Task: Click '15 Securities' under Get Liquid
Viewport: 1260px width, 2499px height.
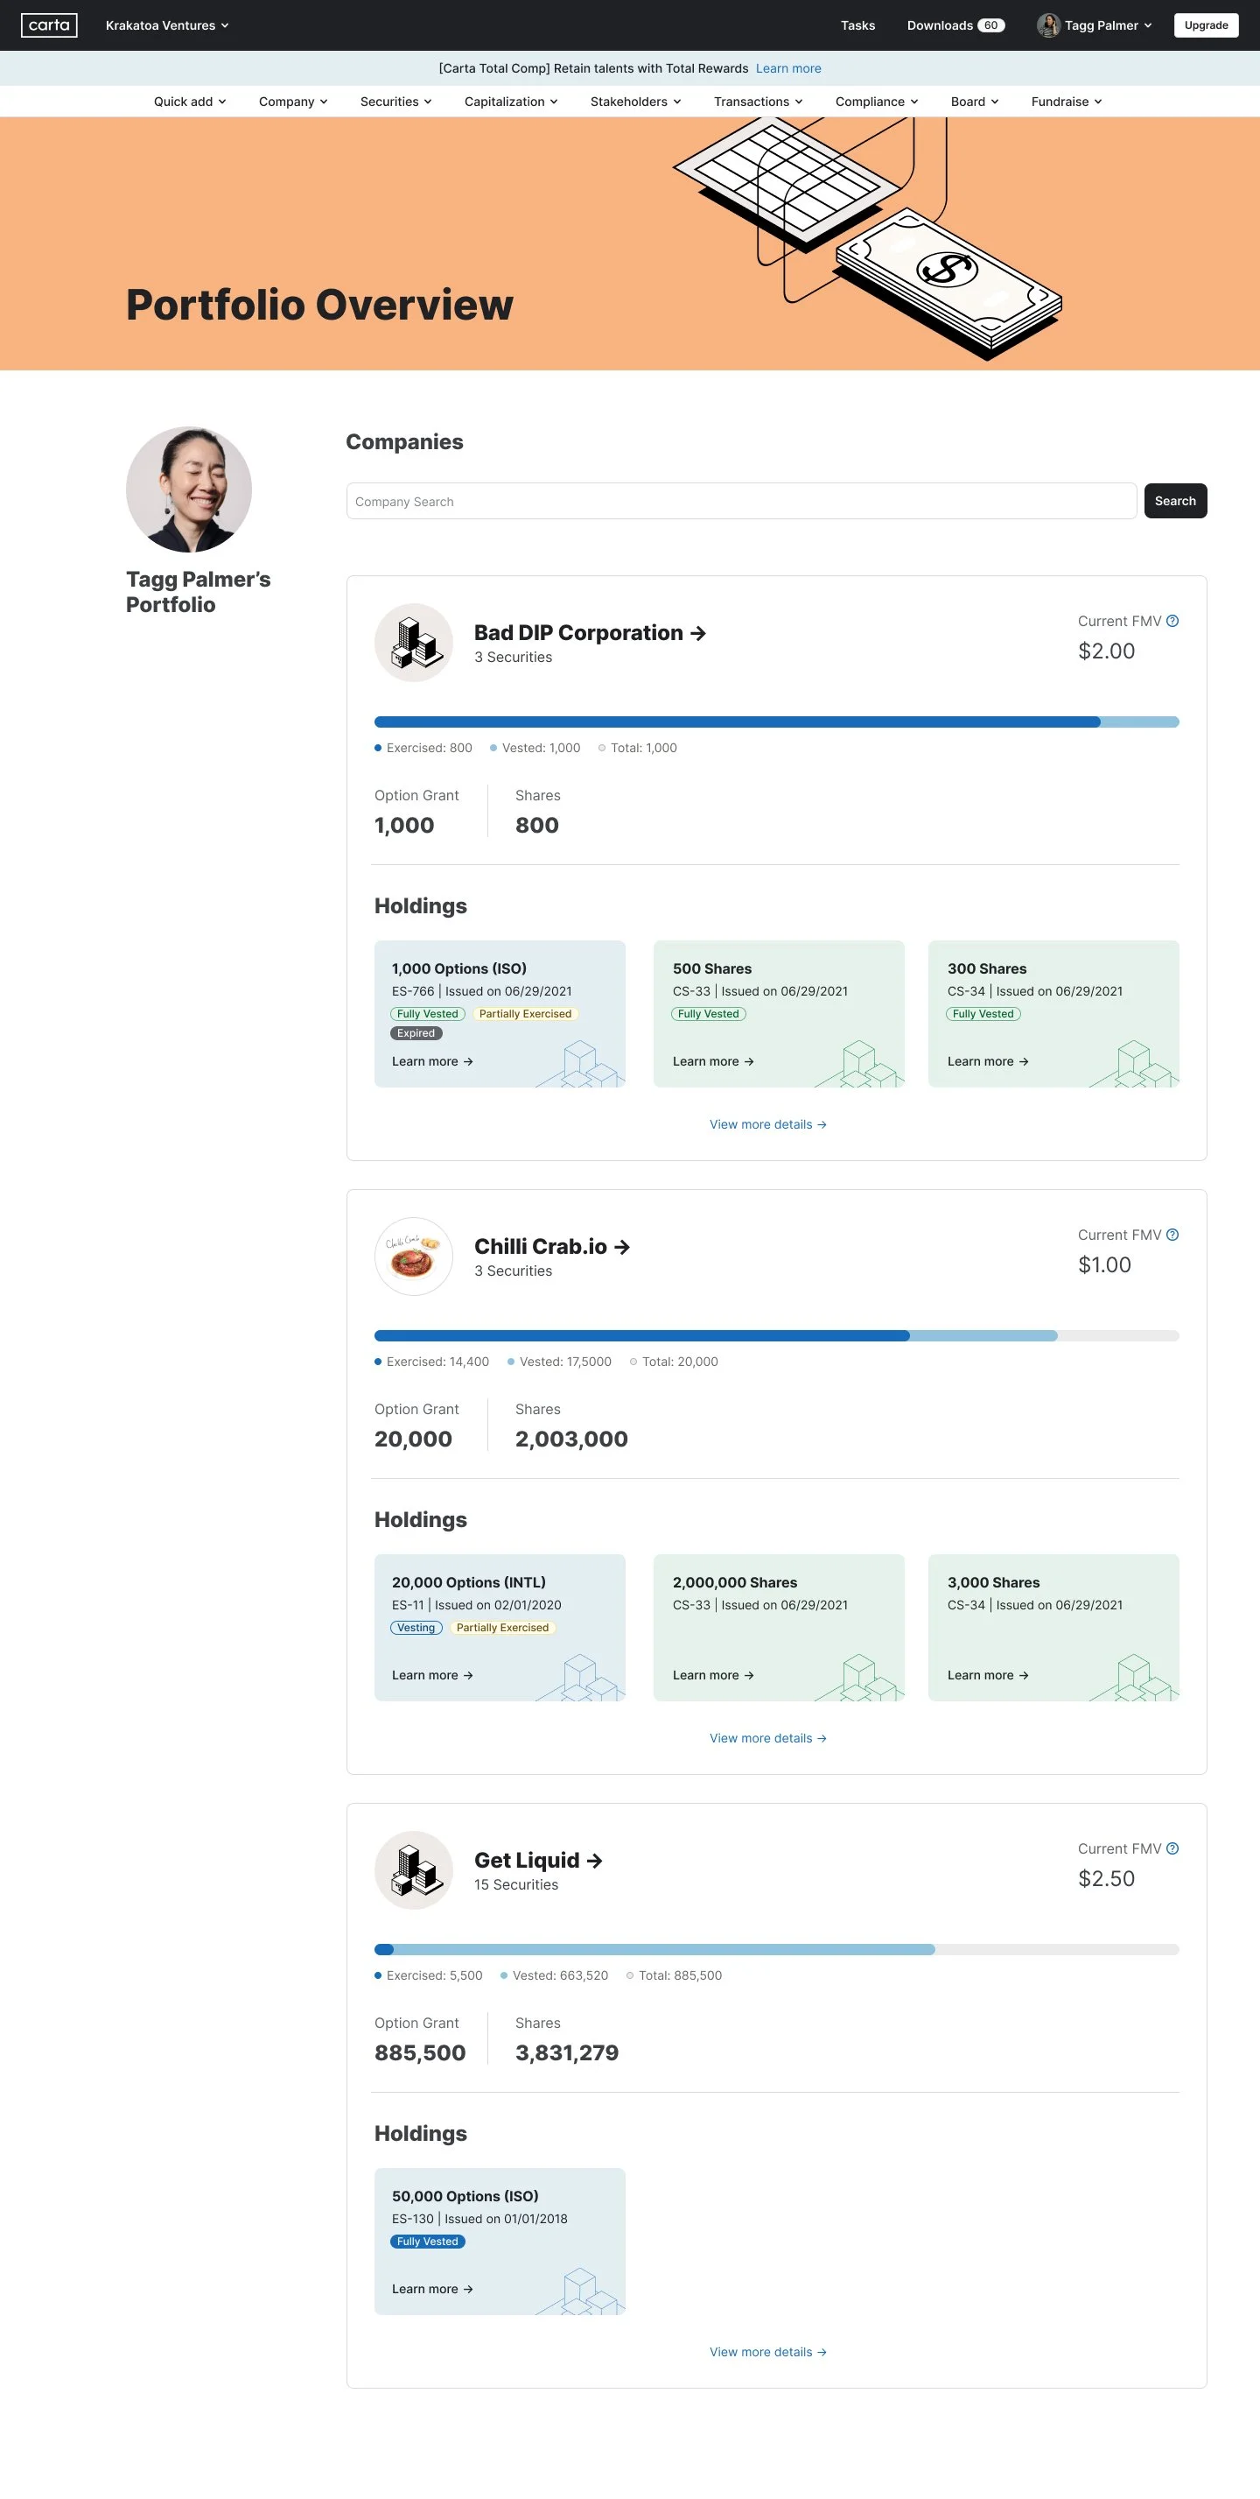Action: (515, 1885)
